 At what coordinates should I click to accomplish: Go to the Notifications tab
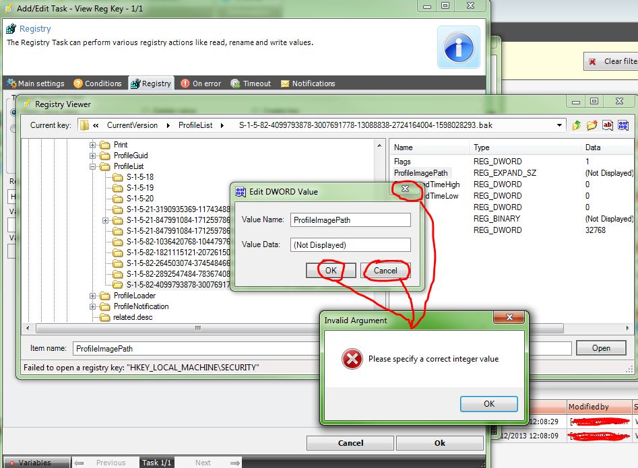click(308, 83)
